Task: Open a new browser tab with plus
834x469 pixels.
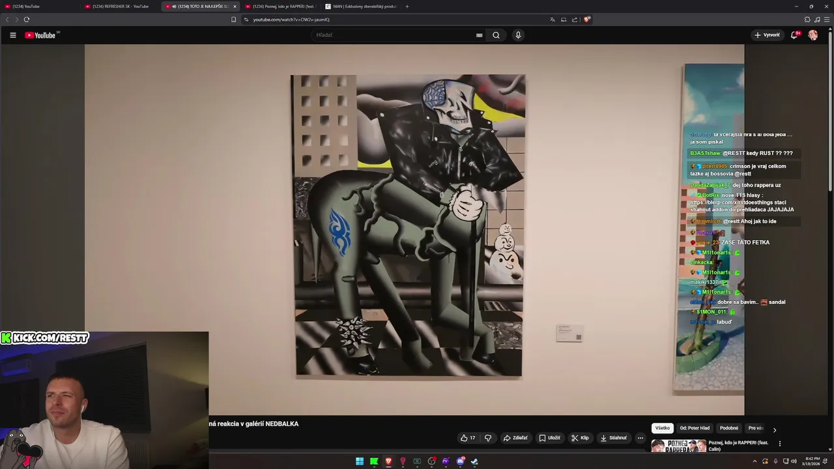Action: [407, 7]
